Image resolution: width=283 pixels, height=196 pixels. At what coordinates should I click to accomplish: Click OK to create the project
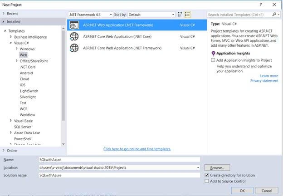pos(242,191)
